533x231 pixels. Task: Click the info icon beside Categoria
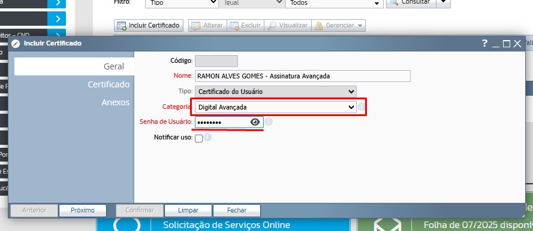pyautogui.click(x=361, y=107)
